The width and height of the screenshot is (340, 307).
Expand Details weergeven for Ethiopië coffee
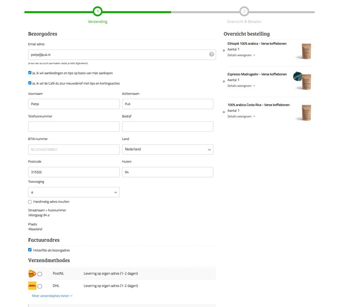click(241, 55)
